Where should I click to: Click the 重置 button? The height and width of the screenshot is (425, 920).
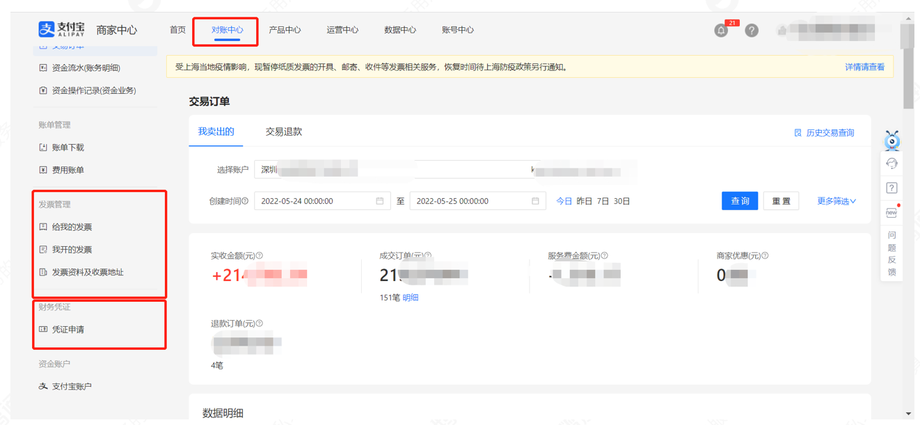pyautogui.click(x=781, y=201)
